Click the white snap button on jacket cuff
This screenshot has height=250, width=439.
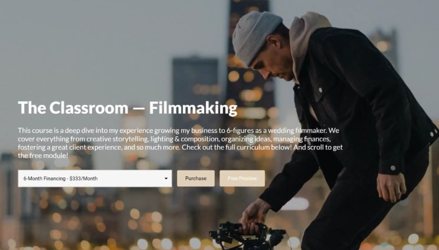(x=393, y=168)
